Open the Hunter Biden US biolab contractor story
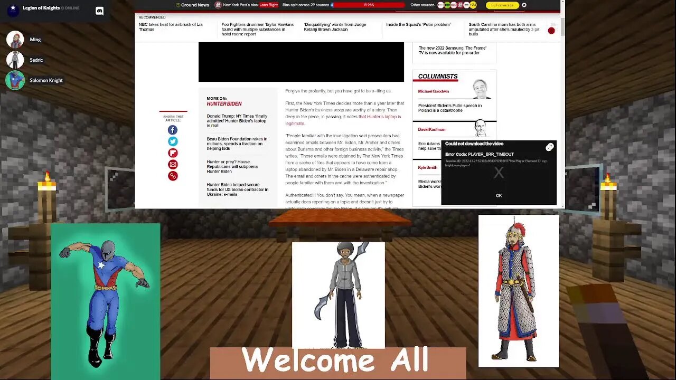 click(238, 189)
